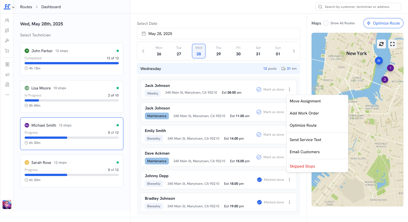This screenshot has height=222, width=408.
Task: Open kebab menu on Jack Johnson 08.00 row
Action: coord(289,89)
